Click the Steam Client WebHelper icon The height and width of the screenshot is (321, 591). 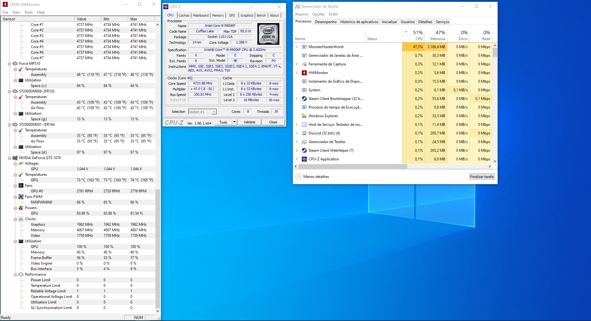tap(304, 150)
